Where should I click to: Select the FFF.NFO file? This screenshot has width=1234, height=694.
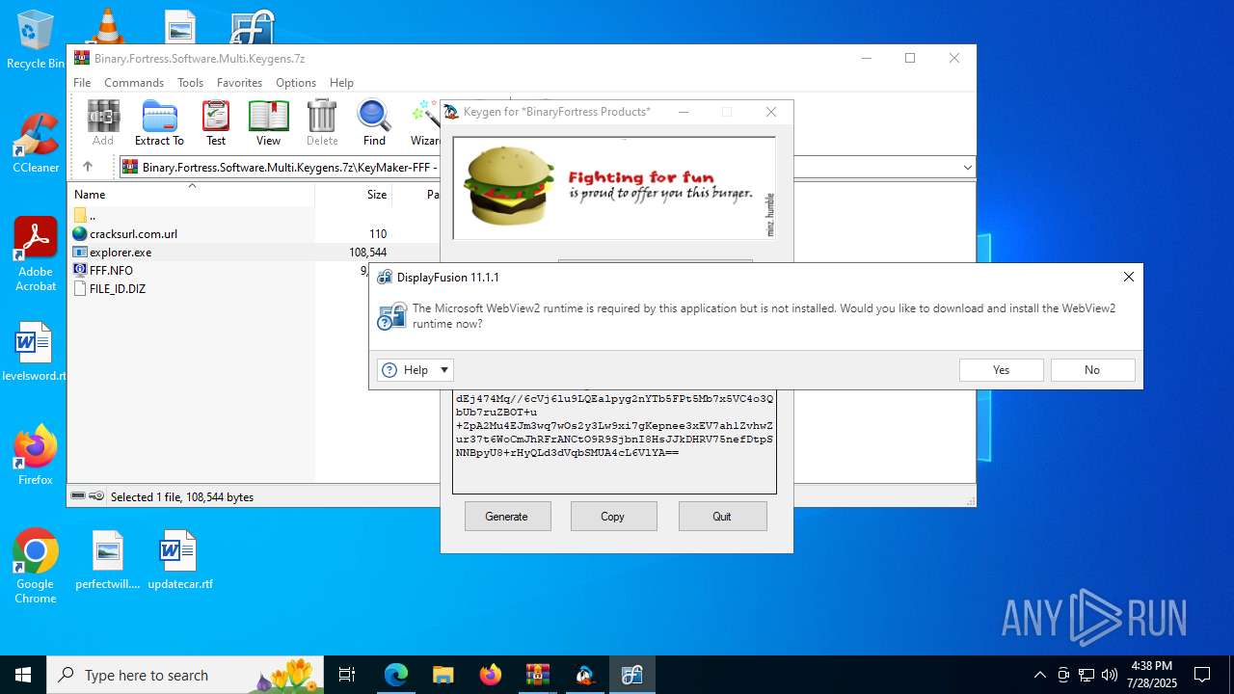pos(111,270)
